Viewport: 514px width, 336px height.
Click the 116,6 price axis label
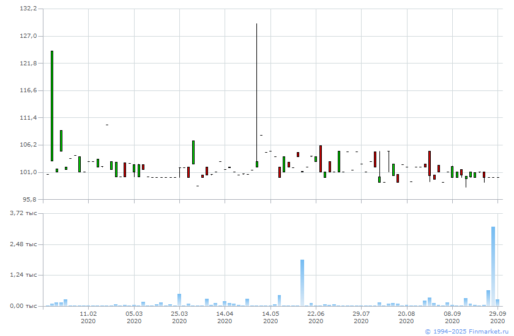pyautogui.click(x=29, y=90)
